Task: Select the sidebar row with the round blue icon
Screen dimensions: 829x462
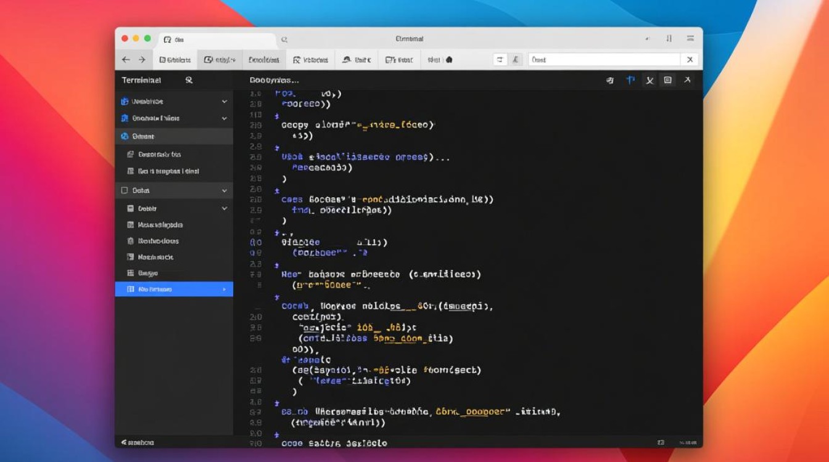Action: tap(174, 136)
